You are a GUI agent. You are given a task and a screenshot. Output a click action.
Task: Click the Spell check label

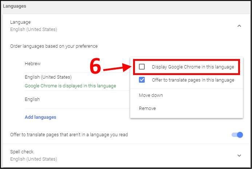[x=22, y=152]
